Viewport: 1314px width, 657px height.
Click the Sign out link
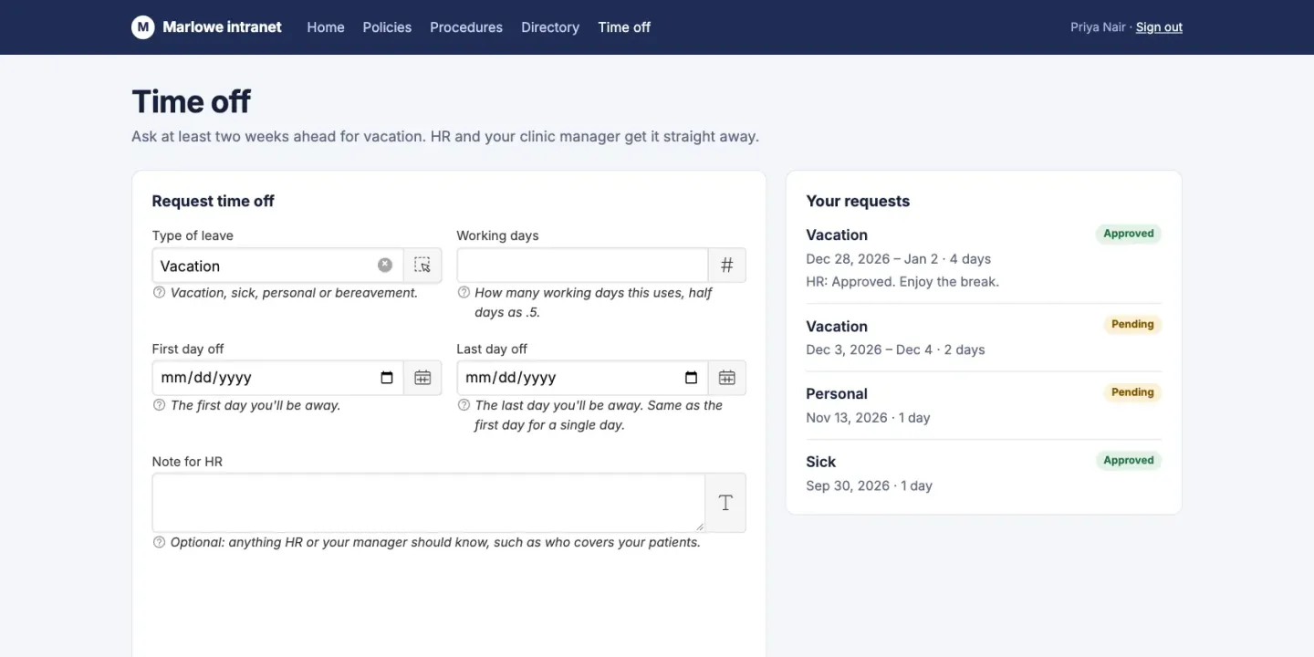1159,27
